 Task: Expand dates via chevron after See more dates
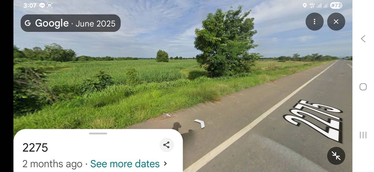(x=165, y=163)
